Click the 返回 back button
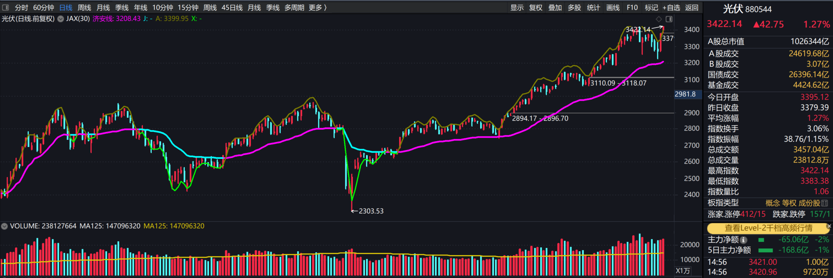 coord(691,8)
